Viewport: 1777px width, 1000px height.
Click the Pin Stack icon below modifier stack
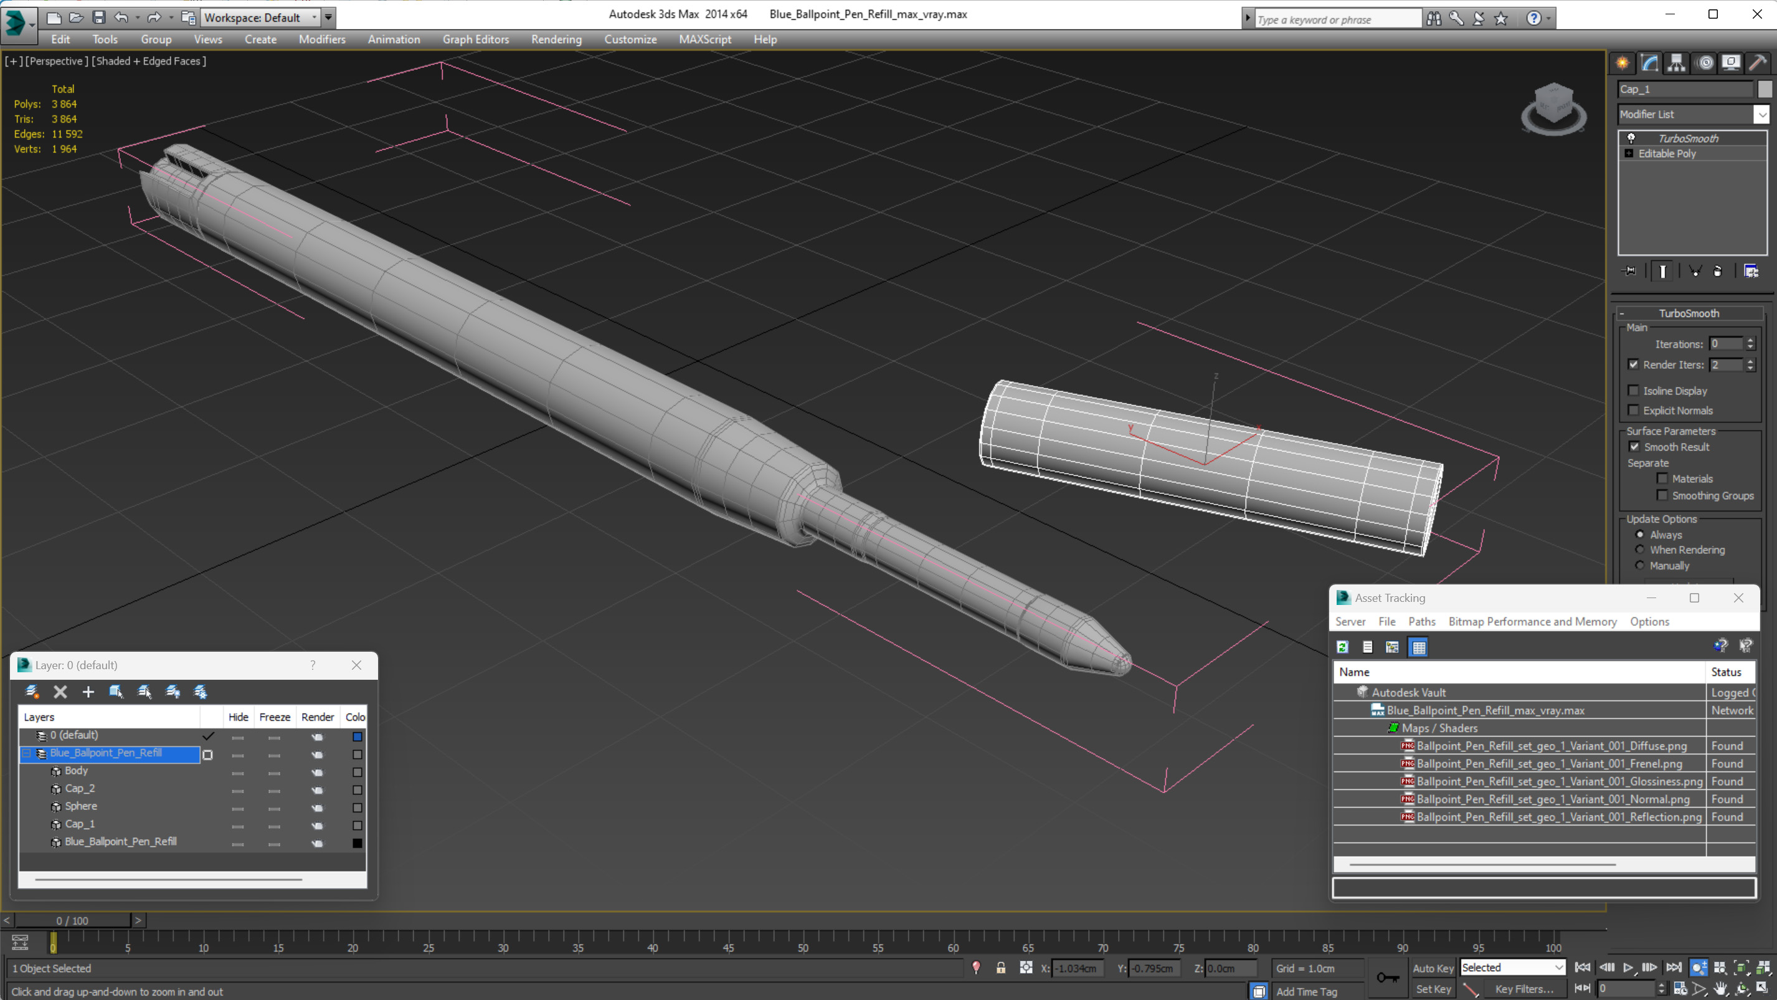point(1629,271)
